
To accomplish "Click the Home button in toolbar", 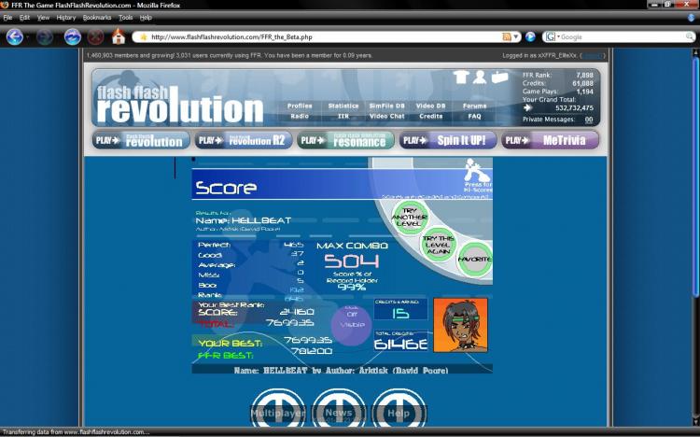I will tap(119, 37).
